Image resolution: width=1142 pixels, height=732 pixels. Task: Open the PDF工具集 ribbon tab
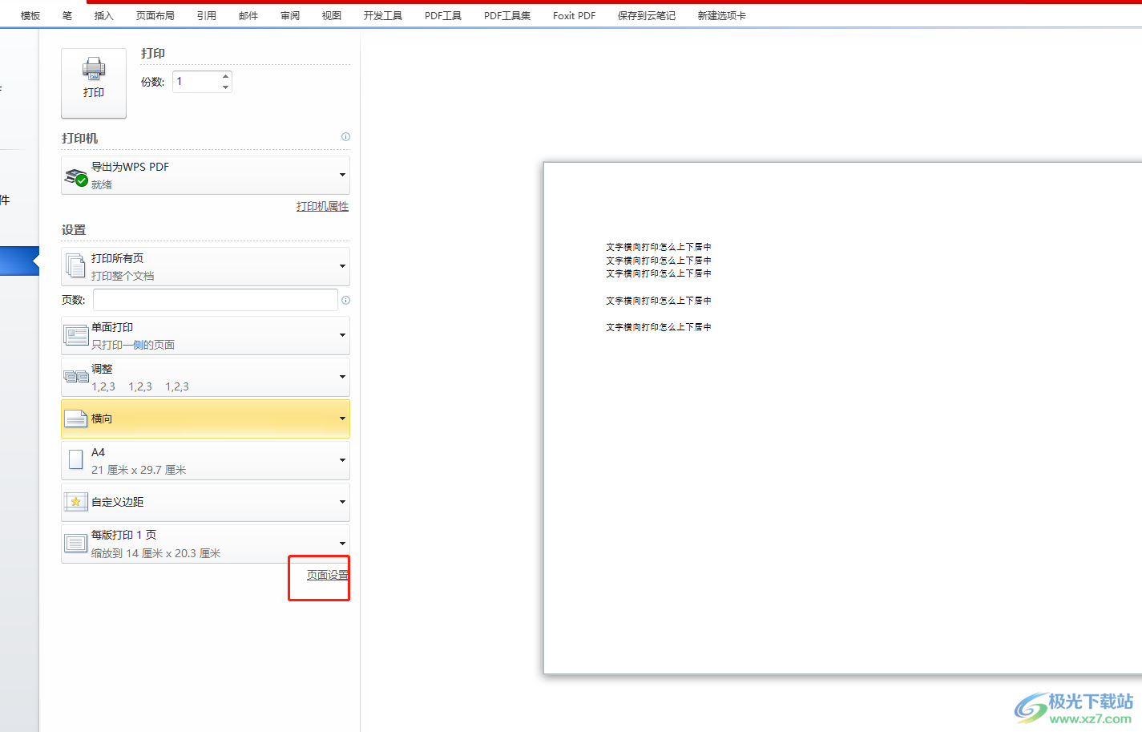(x=507, y=16)
